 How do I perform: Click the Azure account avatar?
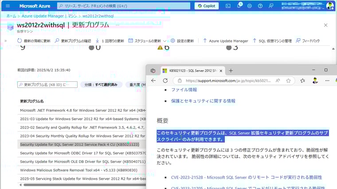point(330,6)
